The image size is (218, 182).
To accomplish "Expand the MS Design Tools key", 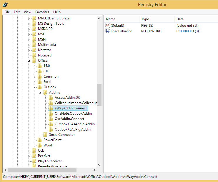I will point(29,24).
